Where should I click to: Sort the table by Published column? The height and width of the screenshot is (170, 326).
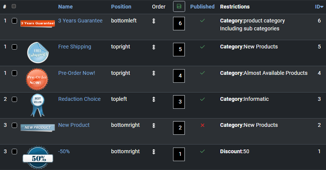[x=202, y=6]
